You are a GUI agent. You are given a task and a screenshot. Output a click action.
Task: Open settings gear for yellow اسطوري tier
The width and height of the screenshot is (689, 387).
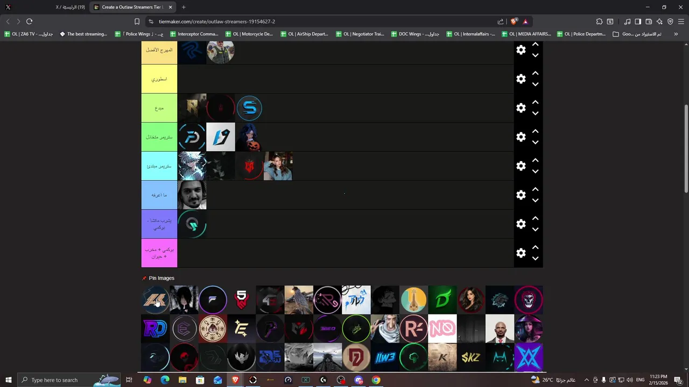pos(521,79)
